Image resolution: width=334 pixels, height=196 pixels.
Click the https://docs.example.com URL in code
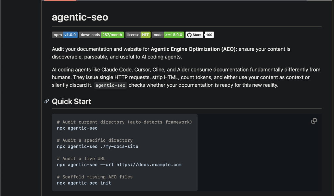click(149, 164)
